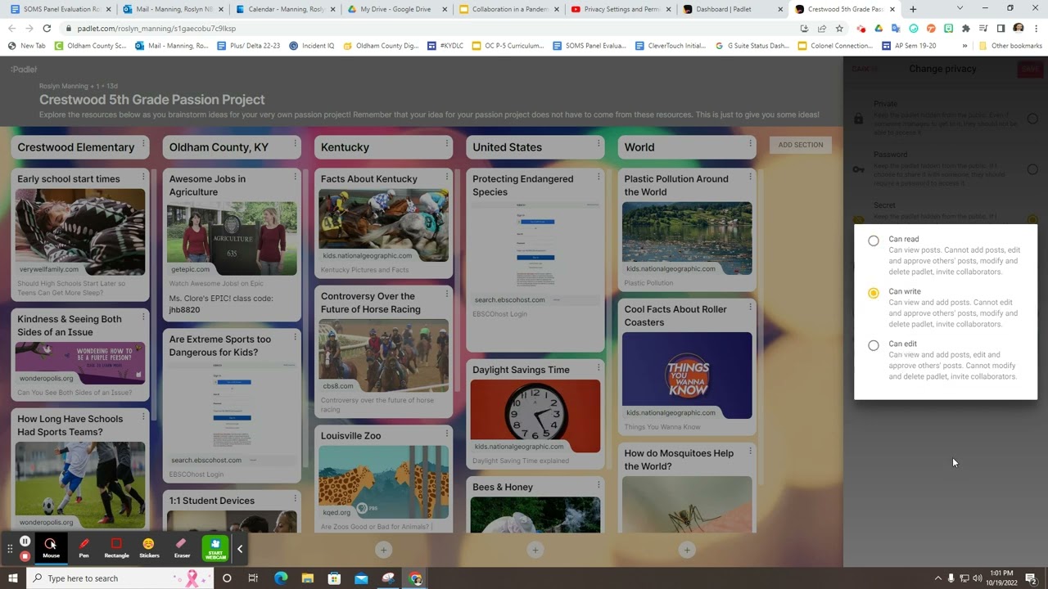
Task: Click the Windows taskbar search box
Action: (119, 578)
